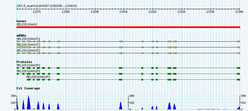Open the MELO3C024402T2 transcript label
The width and height of the screenshot is (248, 111).
click(x=28, y=51)
